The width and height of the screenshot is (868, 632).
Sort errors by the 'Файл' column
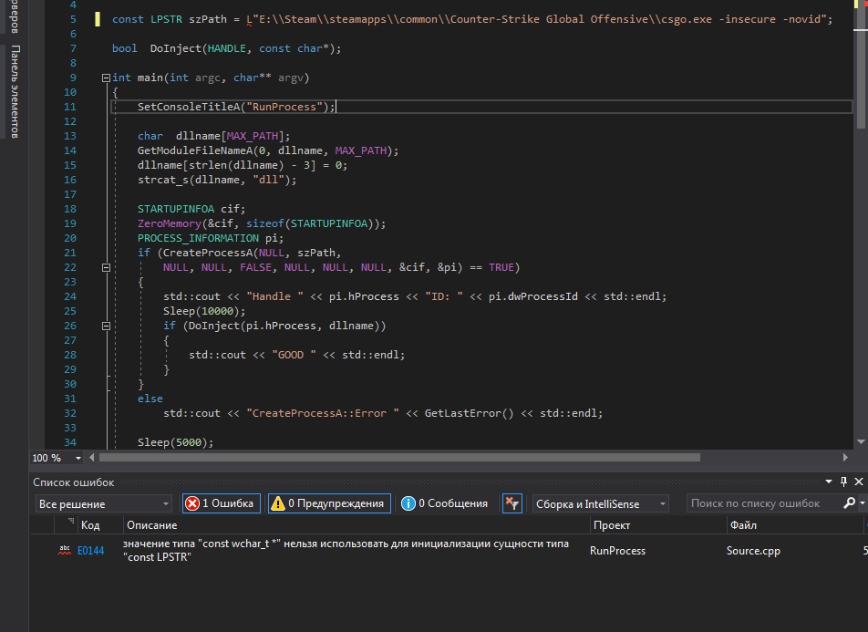coord(743,525)
